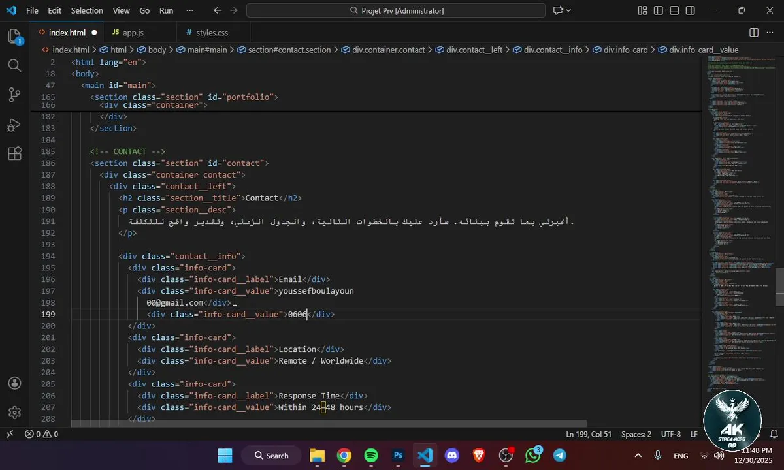The image size is (784, 470).
Task: Open the Extensions view
Action: click(14, 154)
